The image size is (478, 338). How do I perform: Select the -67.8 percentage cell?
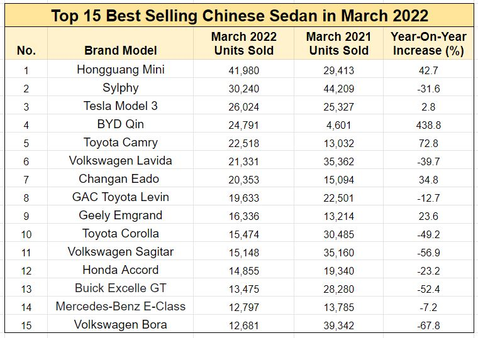click(428, 325)
